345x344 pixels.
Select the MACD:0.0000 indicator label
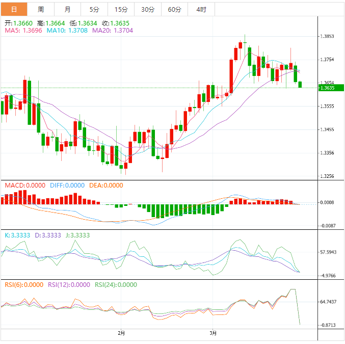[x=25, y=185]
